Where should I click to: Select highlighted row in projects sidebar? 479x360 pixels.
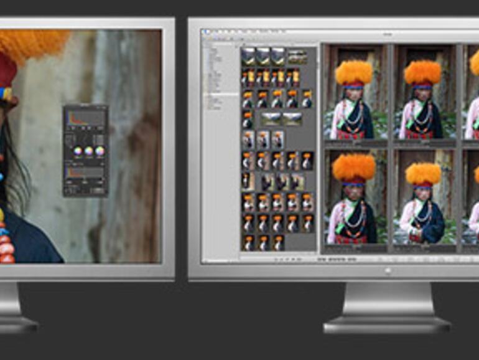pyautogui.click(x=221, y=95)
